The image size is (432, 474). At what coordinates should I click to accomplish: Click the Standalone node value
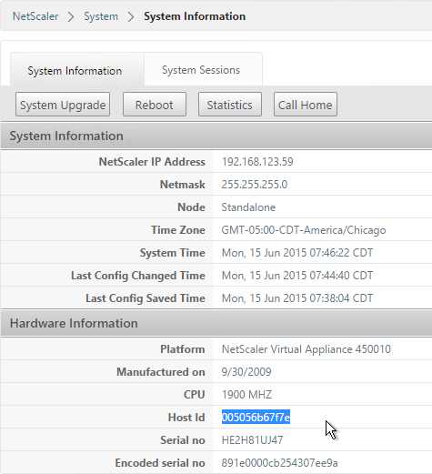(x=248, y=207)
